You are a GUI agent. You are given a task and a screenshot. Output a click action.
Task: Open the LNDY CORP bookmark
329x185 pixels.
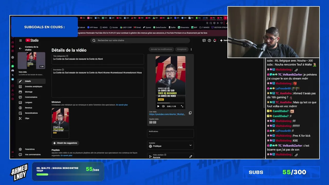[126, 27]
